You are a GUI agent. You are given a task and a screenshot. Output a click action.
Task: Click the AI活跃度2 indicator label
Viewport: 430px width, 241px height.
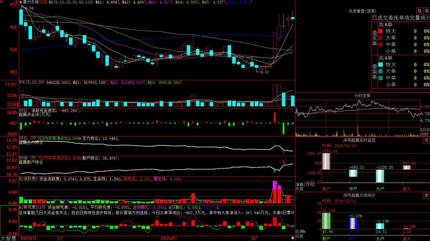pos(28,179)
